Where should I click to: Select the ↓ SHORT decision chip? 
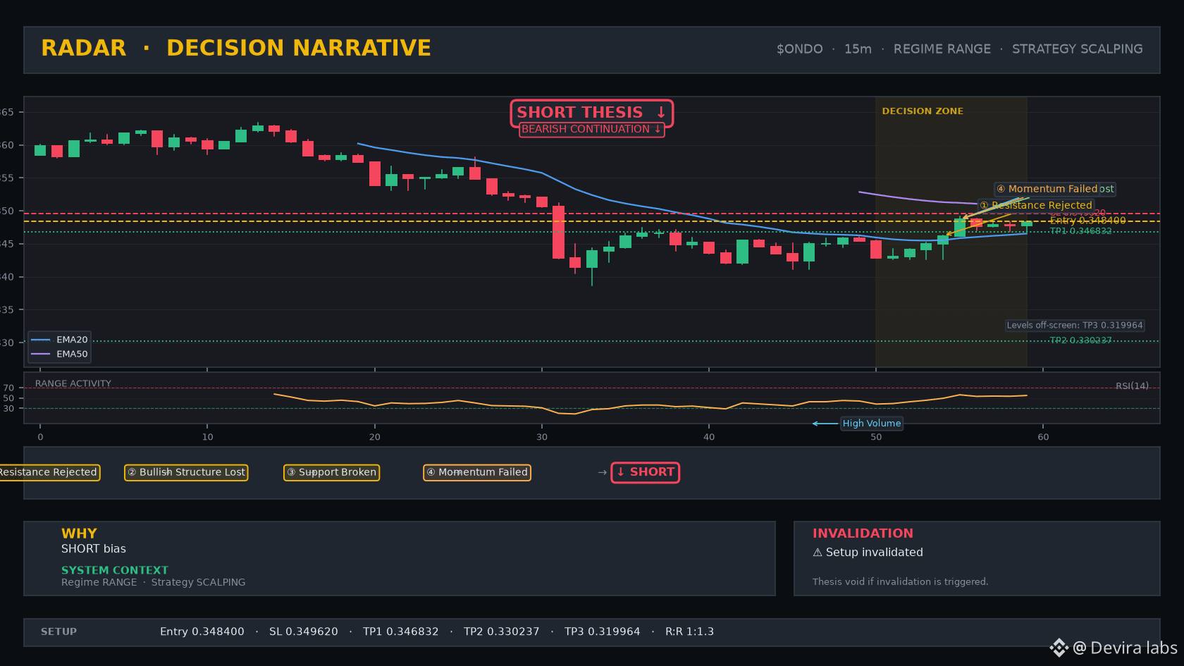646,472
